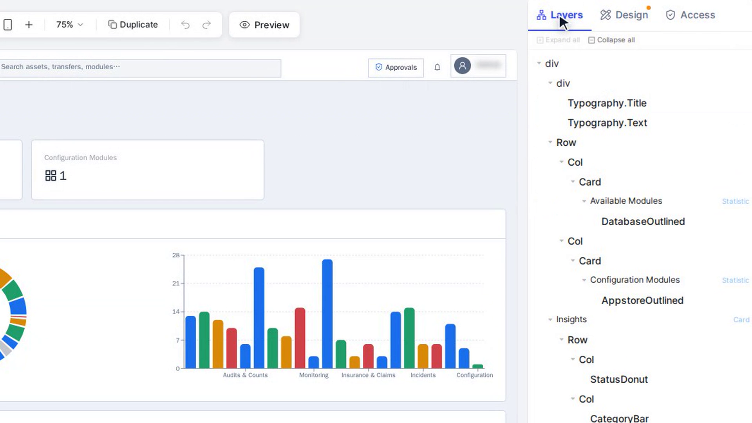Click the undo arrow icon
This screenshot has height=423, width=752.
click(x=185, y=25)
